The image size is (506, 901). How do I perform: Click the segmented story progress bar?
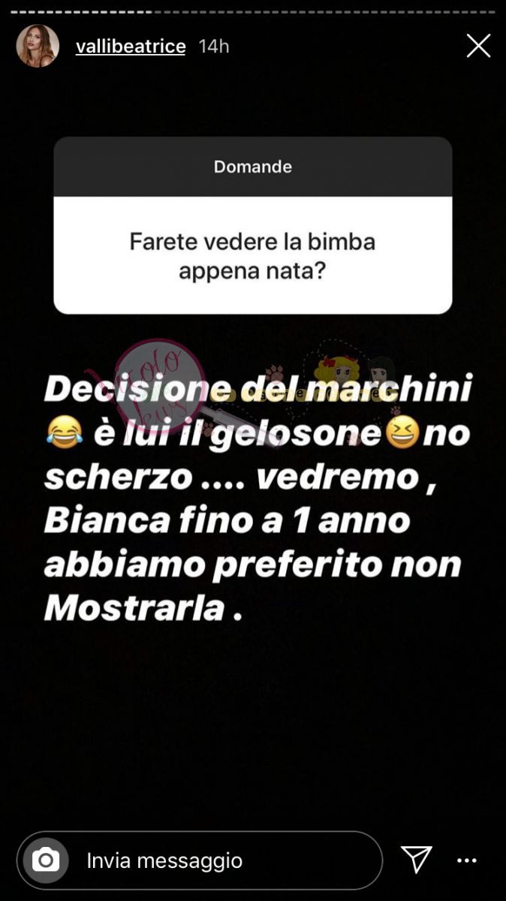tap(253, 11)
